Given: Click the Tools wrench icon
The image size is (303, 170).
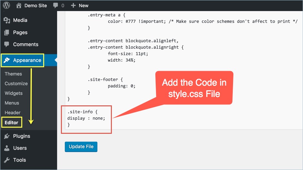Looking at the screenshot, I should click(7, 160).
